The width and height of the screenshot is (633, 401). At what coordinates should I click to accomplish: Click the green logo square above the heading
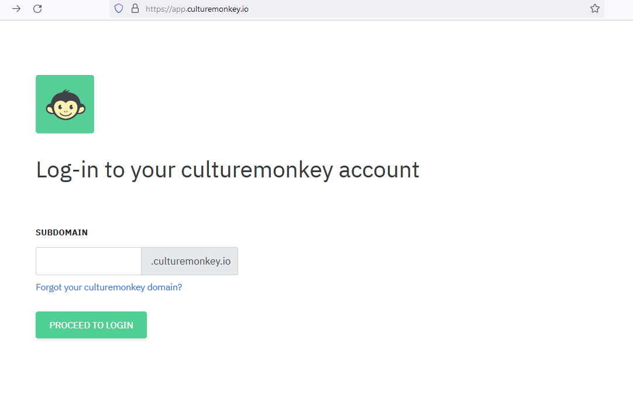coord(64,104)
